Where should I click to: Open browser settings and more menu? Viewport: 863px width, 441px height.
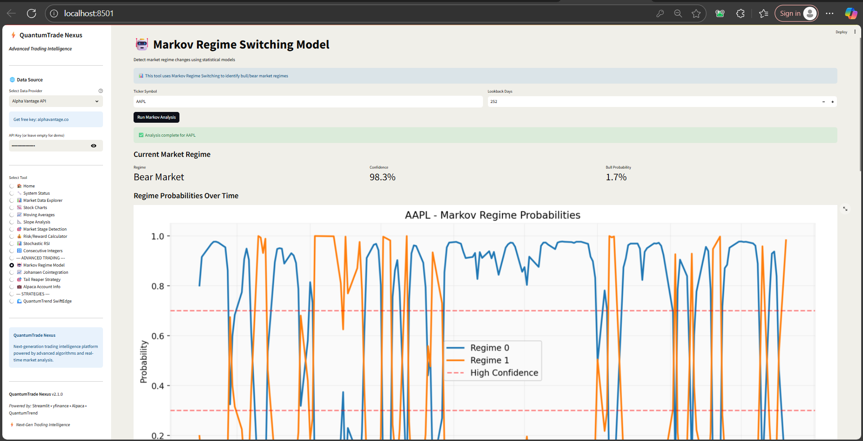coord(830,13)
